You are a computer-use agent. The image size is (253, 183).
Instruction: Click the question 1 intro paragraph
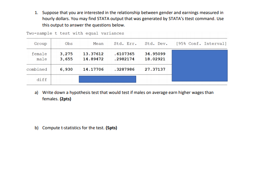click(x=129, y=19)
